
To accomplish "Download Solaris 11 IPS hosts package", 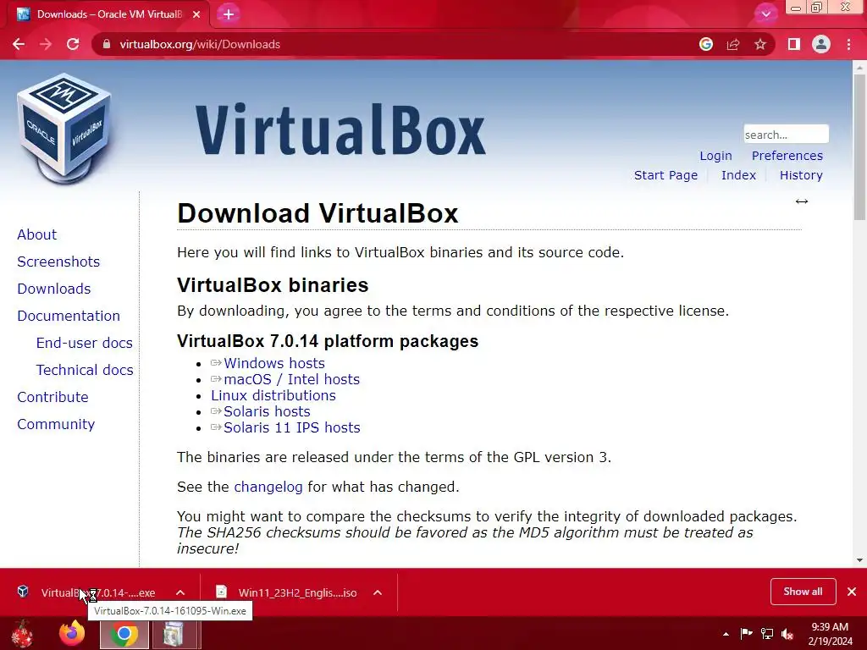I will pos(291,427).
